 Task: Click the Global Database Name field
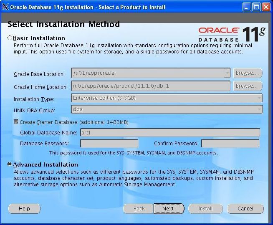170,132
